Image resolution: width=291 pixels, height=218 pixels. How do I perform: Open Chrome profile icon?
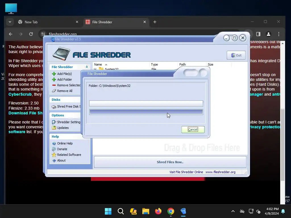(268, 34)
